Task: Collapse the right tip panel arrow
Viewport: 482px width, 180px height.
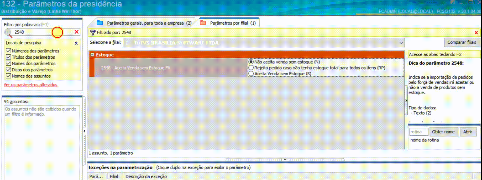Action: click(406, 100)
